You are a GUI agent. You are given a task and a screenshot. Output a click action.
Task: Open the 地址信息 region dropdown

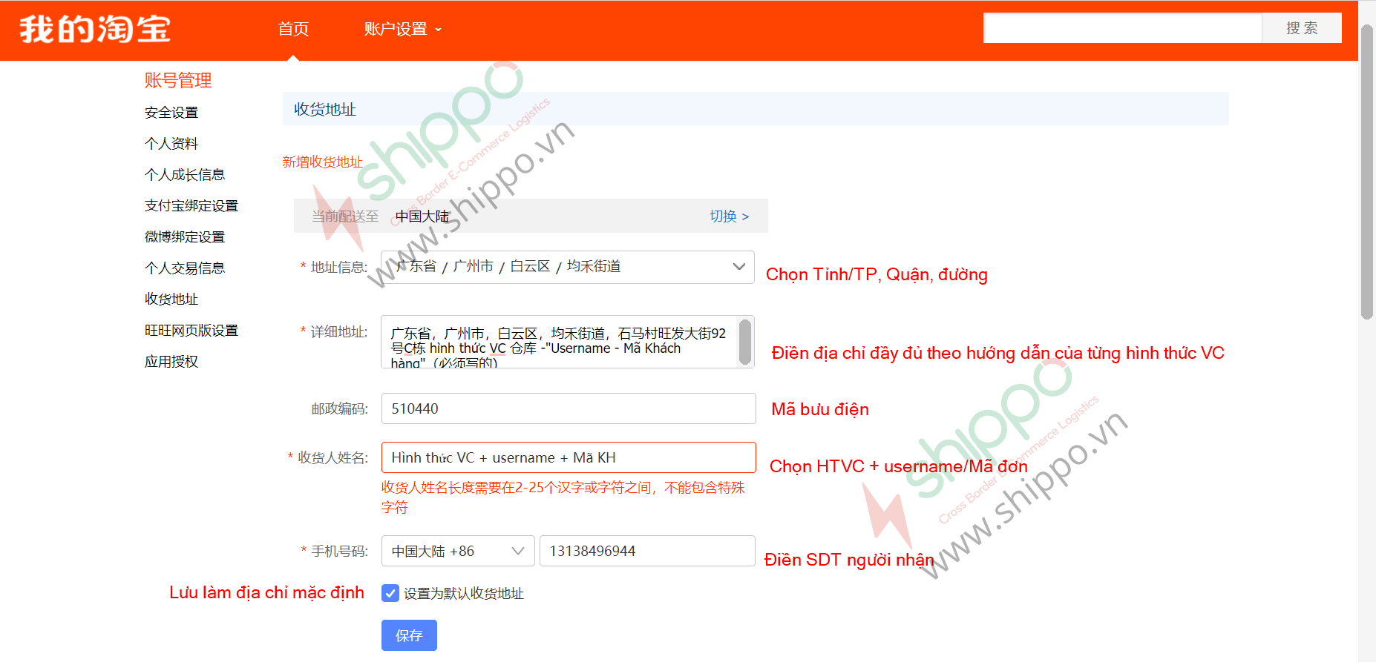point(568,267)
